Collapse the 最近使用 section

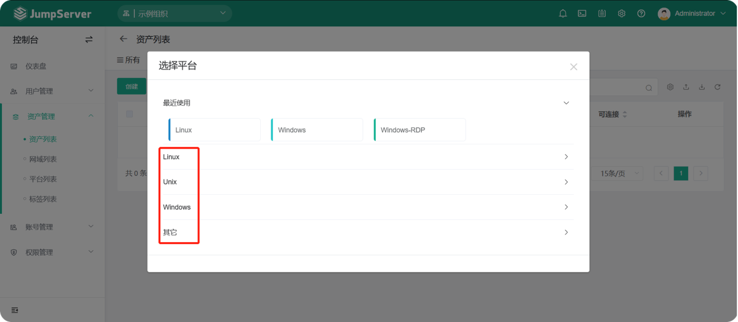click(x=566, y=103)
